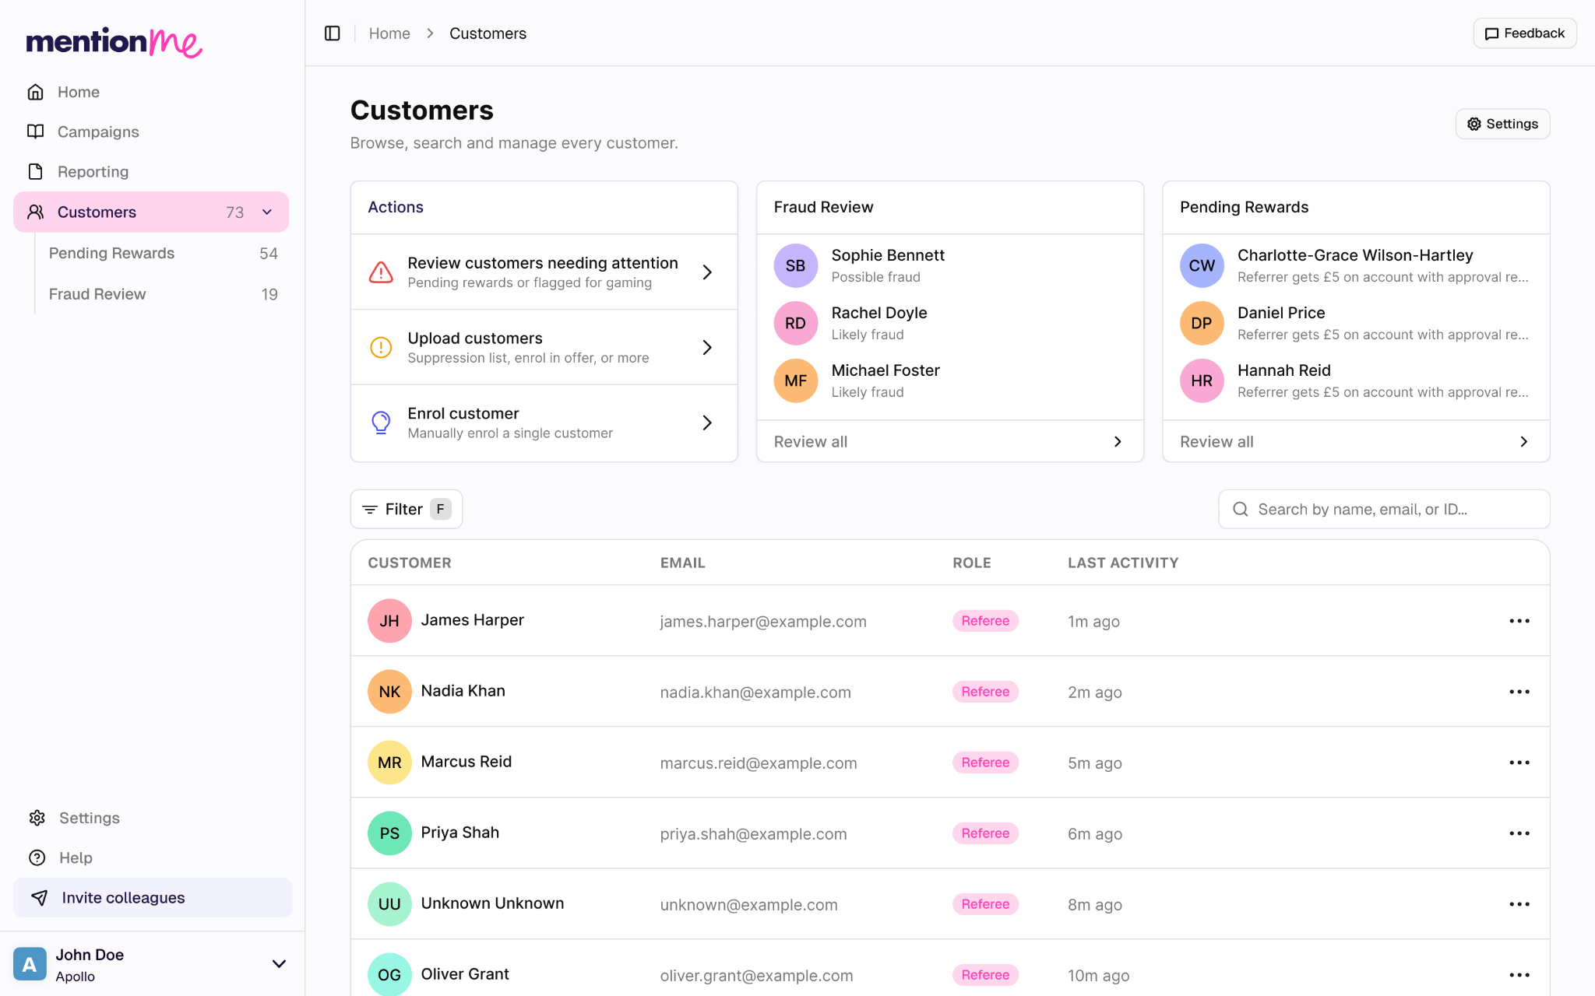The image size is (1595, 996).
Task: Collapse the Customers sidebar section chevron
Action: [x=267, y=212]
